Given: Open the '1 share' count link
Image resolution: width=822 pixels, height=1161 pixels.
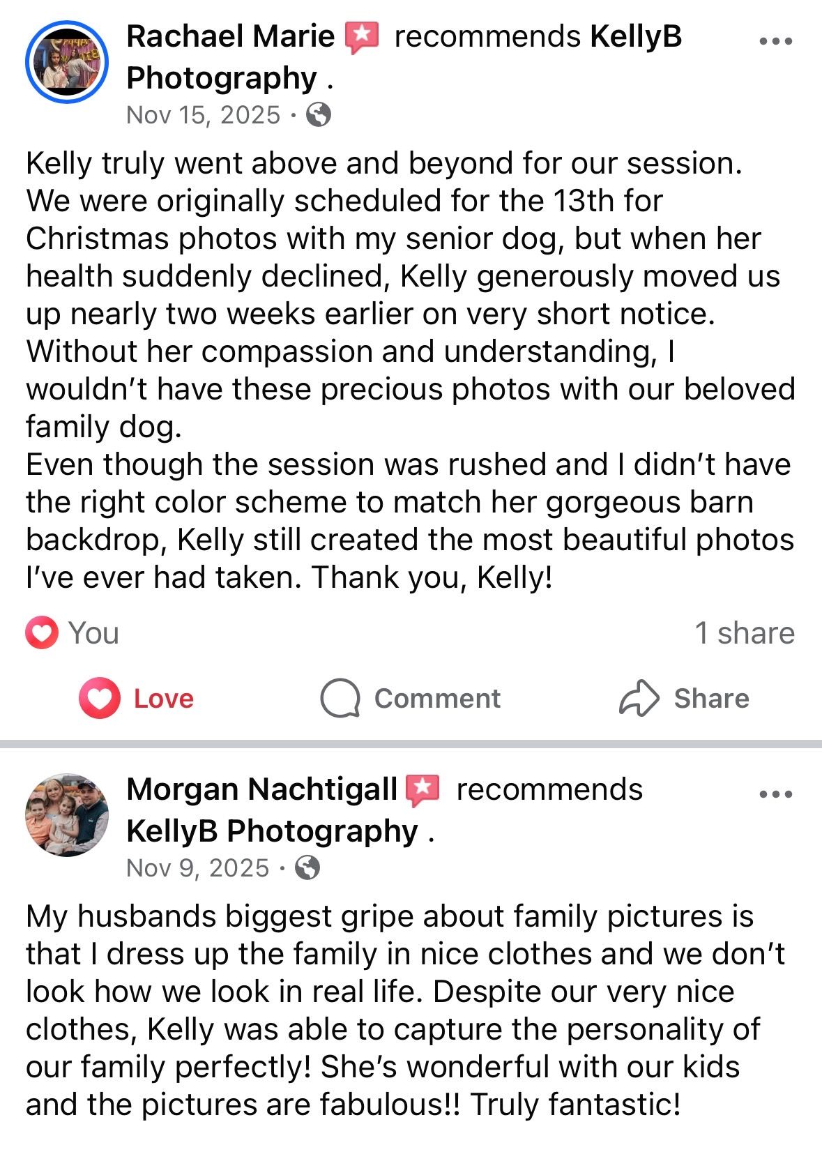Looking at the screenshot, I should click(x=745, y=633).
